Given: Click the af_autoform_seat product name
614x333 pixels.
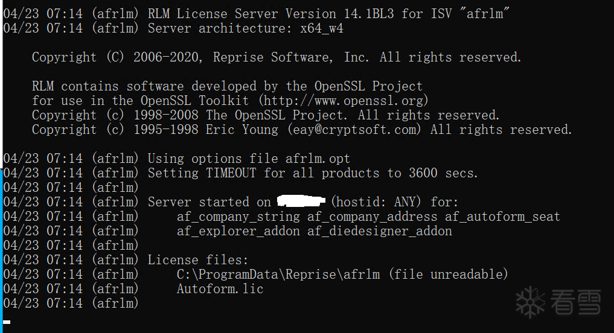Looking at the screenshot, I should coord(502,217).
